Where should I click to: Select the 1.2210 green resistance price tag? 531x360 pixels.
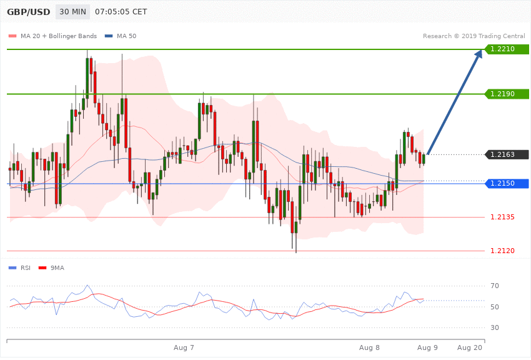[x=507, y=49]
